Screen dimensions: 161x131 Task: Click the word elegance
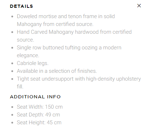pos(28,55)
